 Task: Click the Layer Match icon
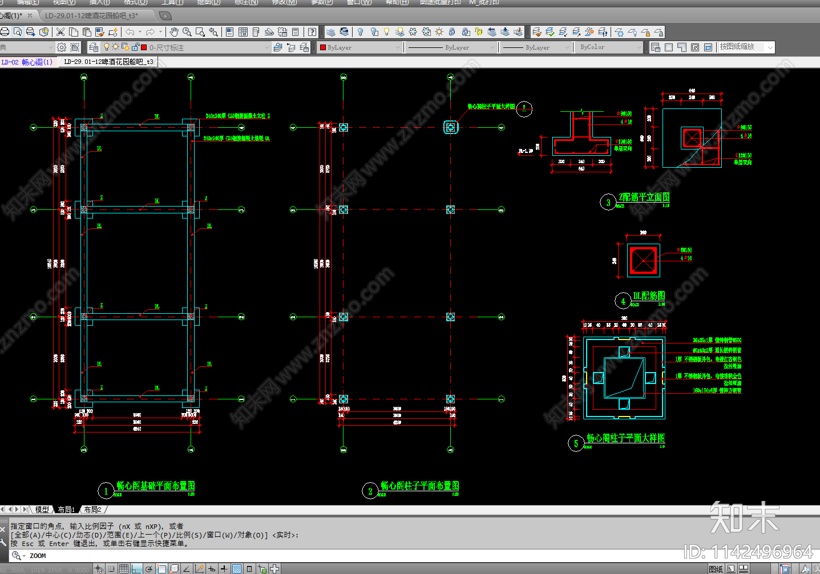tap(537, 32)
